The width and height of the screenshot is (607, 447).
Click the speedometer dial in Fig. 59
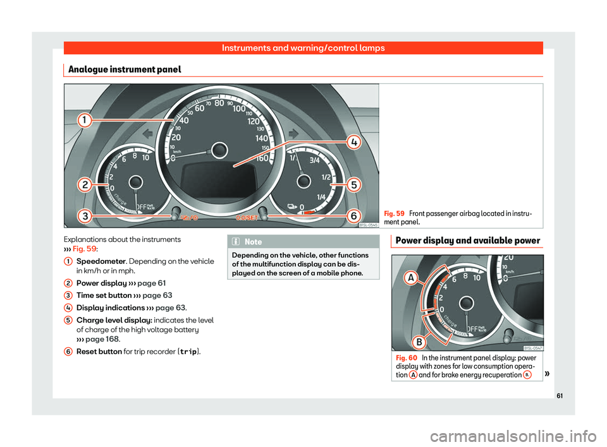click(x=219, y=149)
